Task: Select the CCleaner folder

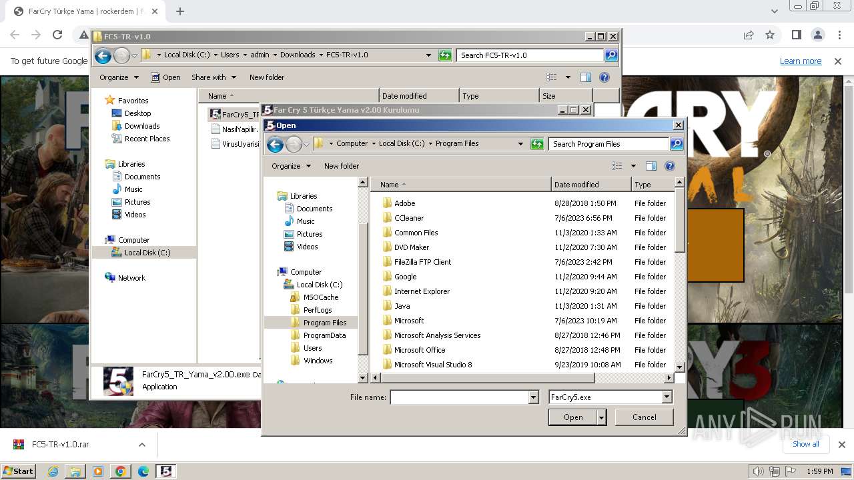Action: (408, 218)
